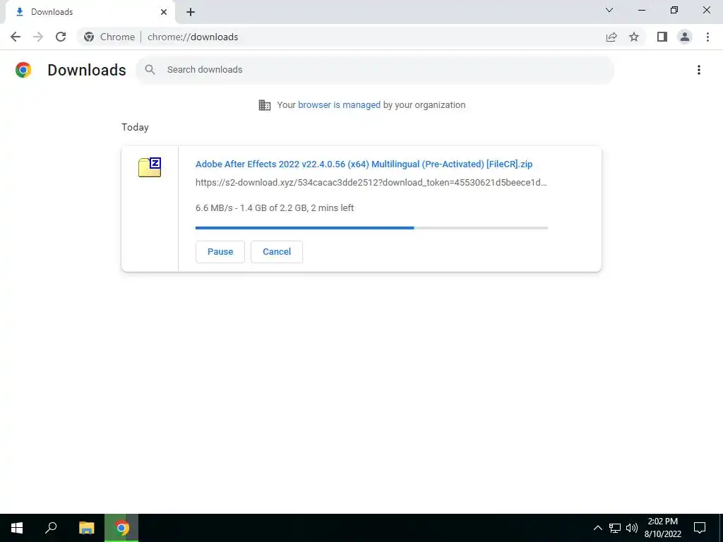Select the Downloads tab
Screen dimensions: 723x542
pos(90,12)
